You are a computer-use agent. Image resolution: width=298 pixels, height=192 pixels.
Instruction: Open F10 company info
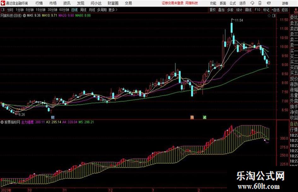tap(257, 10)
